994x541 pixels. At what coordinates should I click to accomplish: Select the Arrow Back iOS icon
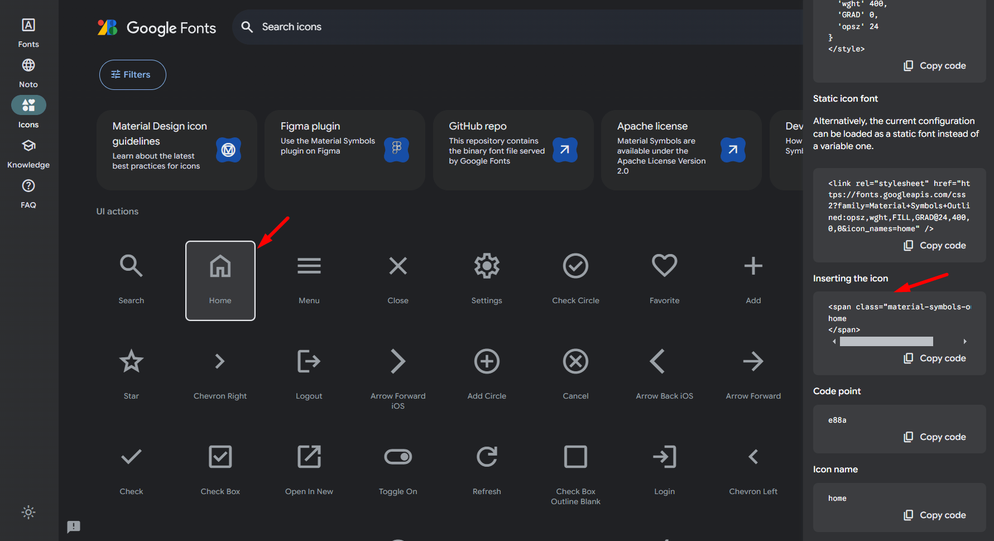click(x=664, y=376)
